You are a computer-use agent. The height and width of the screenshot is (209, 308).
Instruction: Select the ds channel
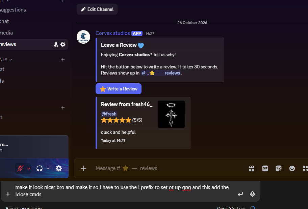(2, 81)
